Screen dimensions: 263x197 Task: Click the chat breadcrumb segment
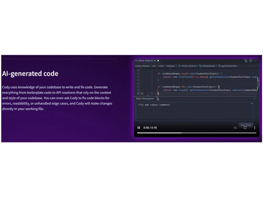(x=161, y=66)
